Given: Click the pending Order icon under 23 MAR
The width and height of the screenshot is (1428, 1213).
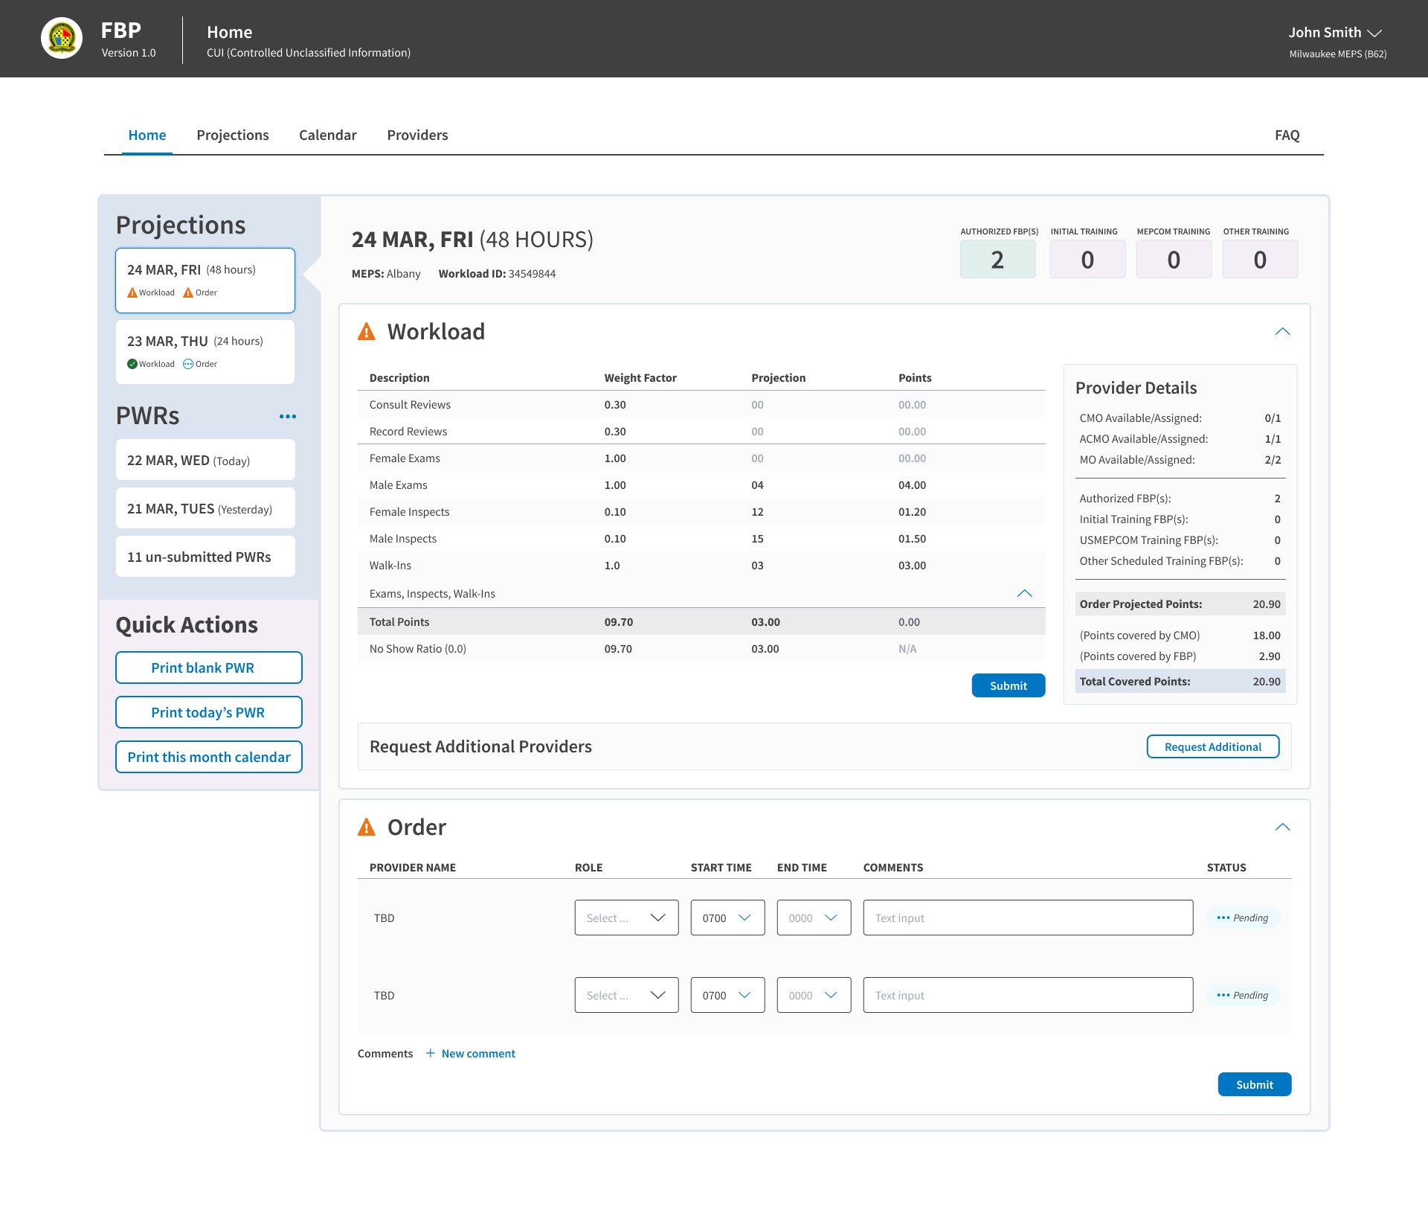Looking at the screenshot, I should pyautogui.click(x=188, y=364).
